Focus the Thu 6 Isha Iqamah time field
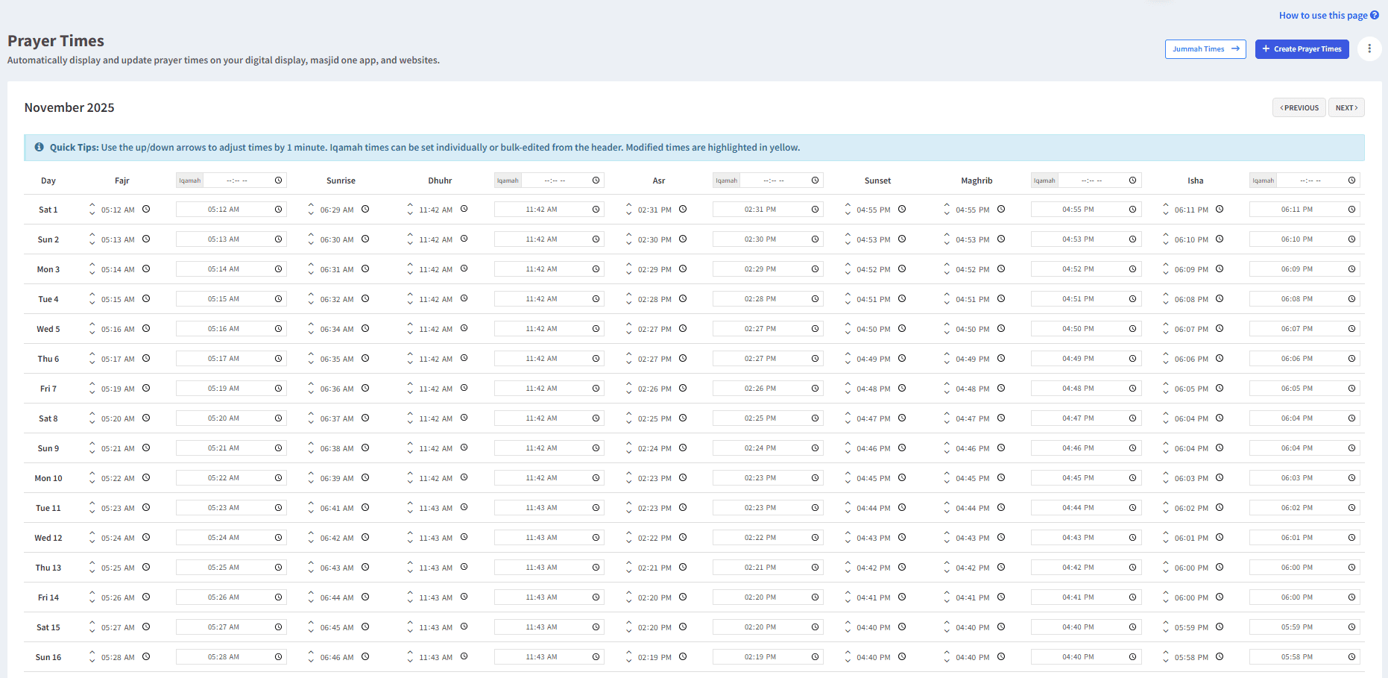This screenshot has height=678, width=1388. click(x=1305, y=359)
